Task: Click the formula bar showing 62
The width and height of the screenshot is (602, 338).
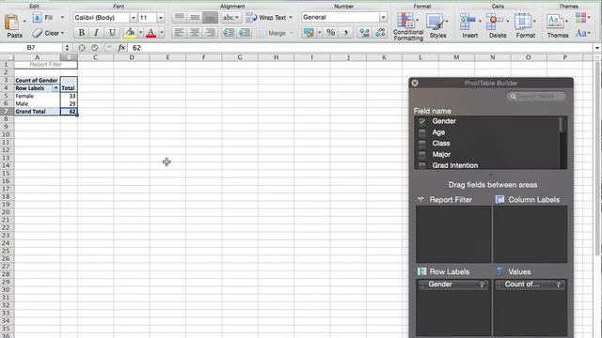Action: [361, 48]
